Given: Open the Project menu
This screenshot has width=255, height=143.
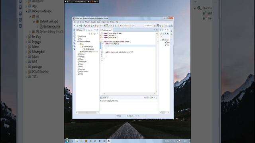Looking at the screenshot, I should [x=104, y=22].
